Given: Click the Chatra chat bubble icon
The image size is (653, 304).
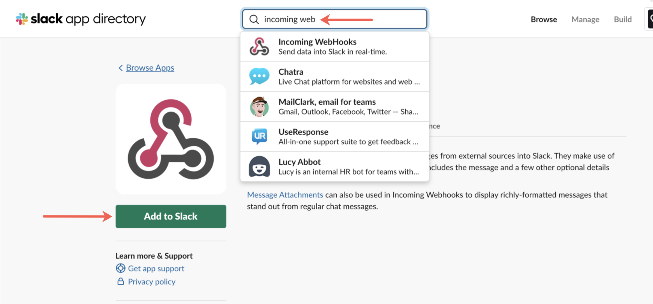Looking at the screenshot, I should (259, 76).
